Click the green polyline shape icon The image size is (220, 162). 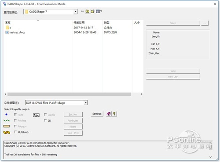pos(7,120)
